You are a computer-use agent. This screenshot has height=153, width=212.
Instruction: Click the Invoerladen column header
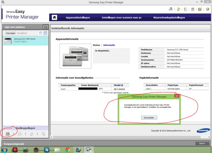(x=152, y=85)
